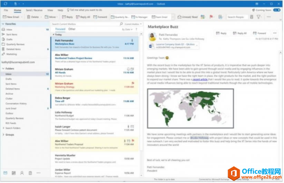Open the Address Book icon
This screenshot has height=183, width=284.
(x=252, y=17)
